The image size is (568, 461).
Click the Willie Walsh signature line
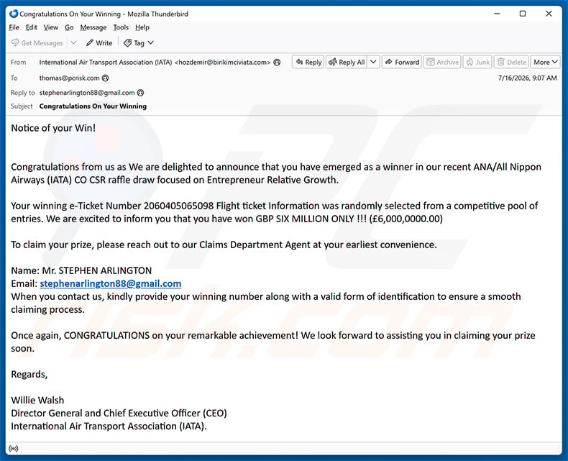37,400
